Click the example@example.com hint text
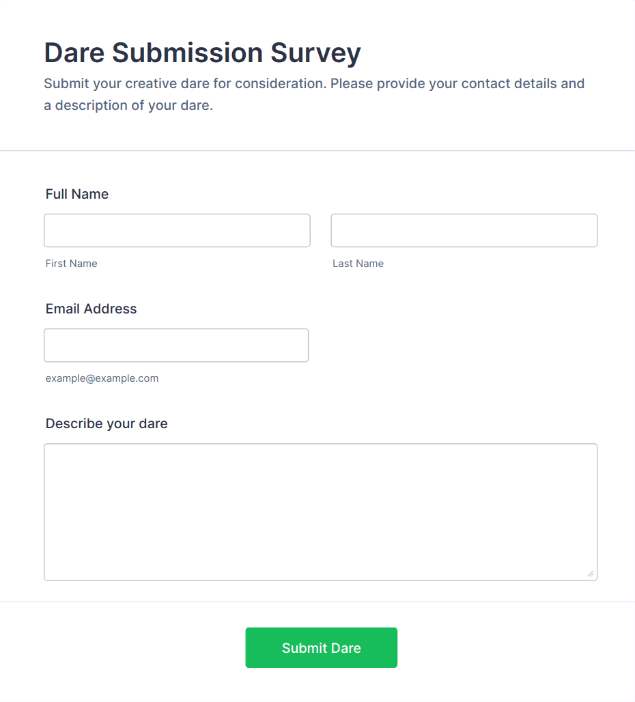Screen dimensions: 635x702 coord(102,378)
